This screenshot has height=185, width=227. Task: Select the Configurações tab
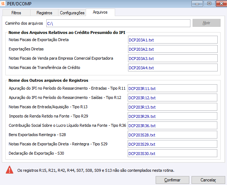(x=72, y=13)
